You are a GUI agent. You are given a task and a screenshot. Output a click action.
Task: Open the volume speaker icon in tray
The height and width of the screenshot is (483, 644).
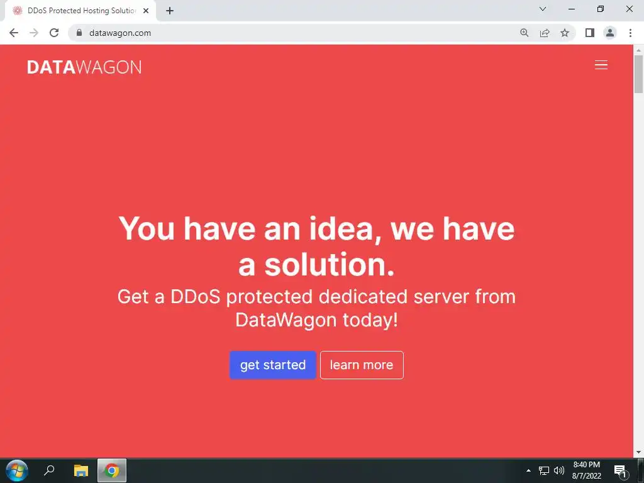(559, 470)
